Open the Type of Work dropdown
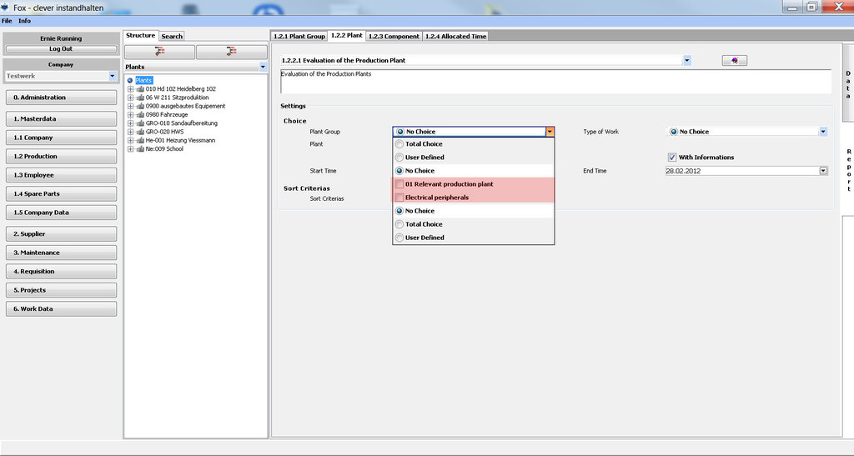854x456 pixels. click(x=822, y=132)
